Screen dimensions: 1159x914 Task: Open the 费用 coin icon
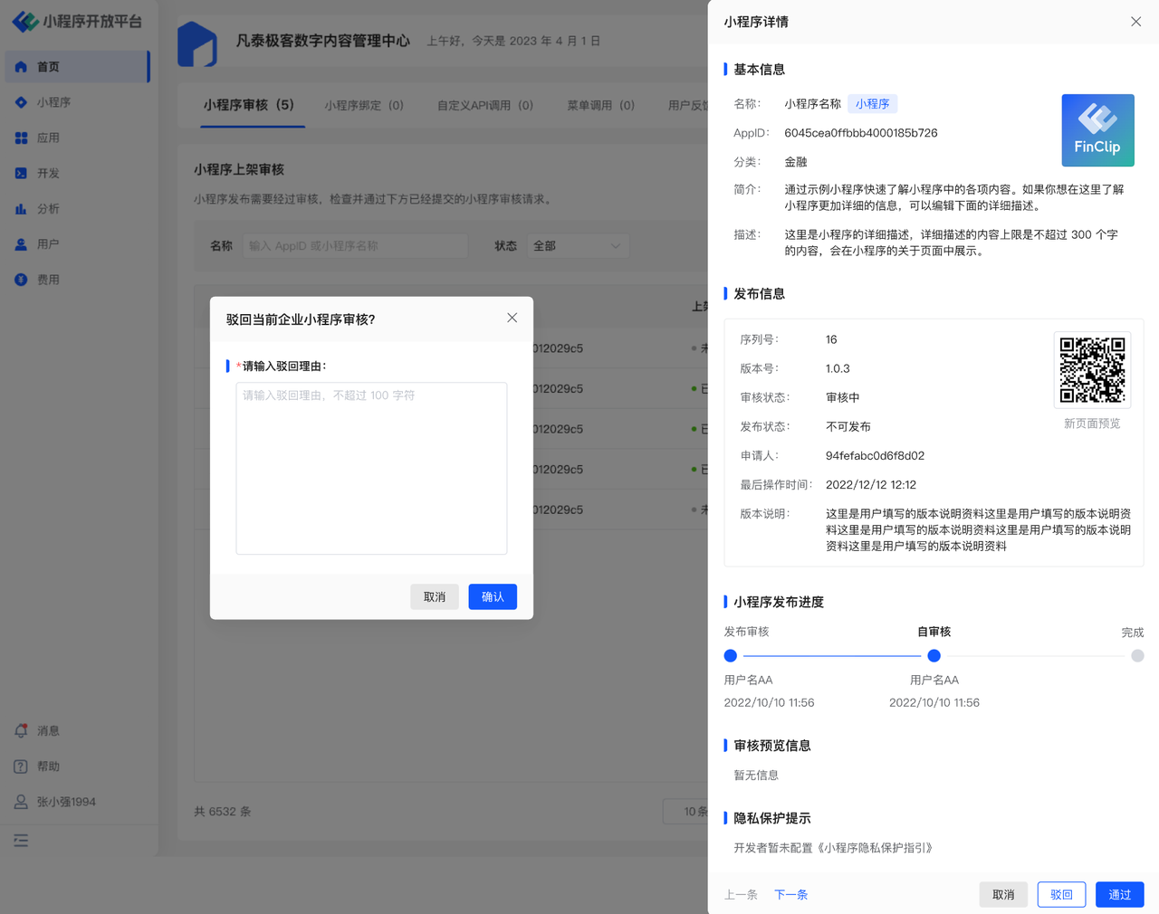(21, 280)
